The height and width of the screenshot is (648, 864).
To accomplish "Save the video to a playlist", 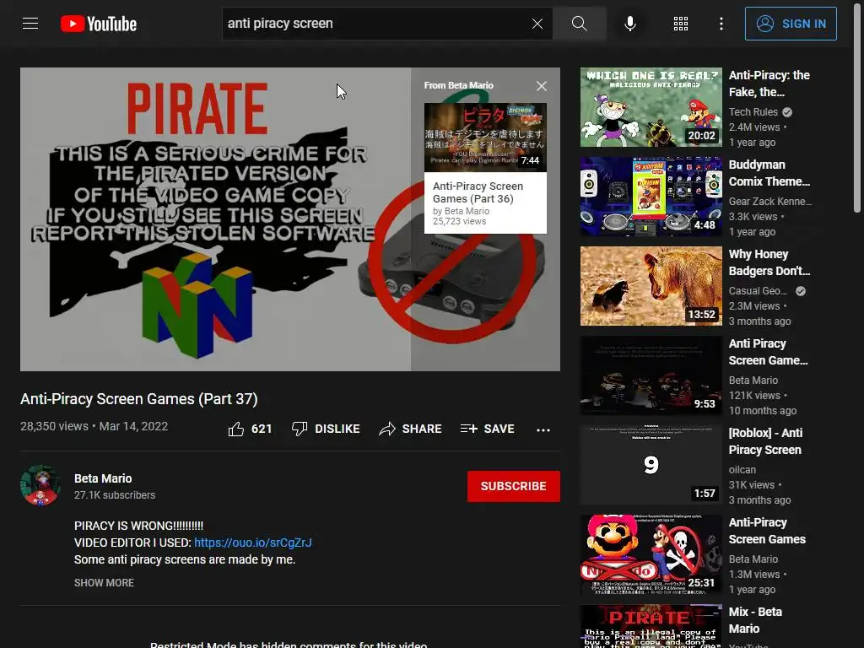I will (488, 429).
